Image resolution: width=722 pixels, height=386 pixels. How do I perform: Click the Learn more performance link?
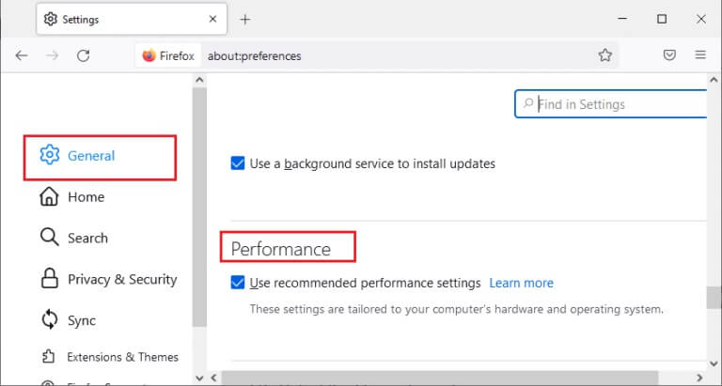[521, 283]
